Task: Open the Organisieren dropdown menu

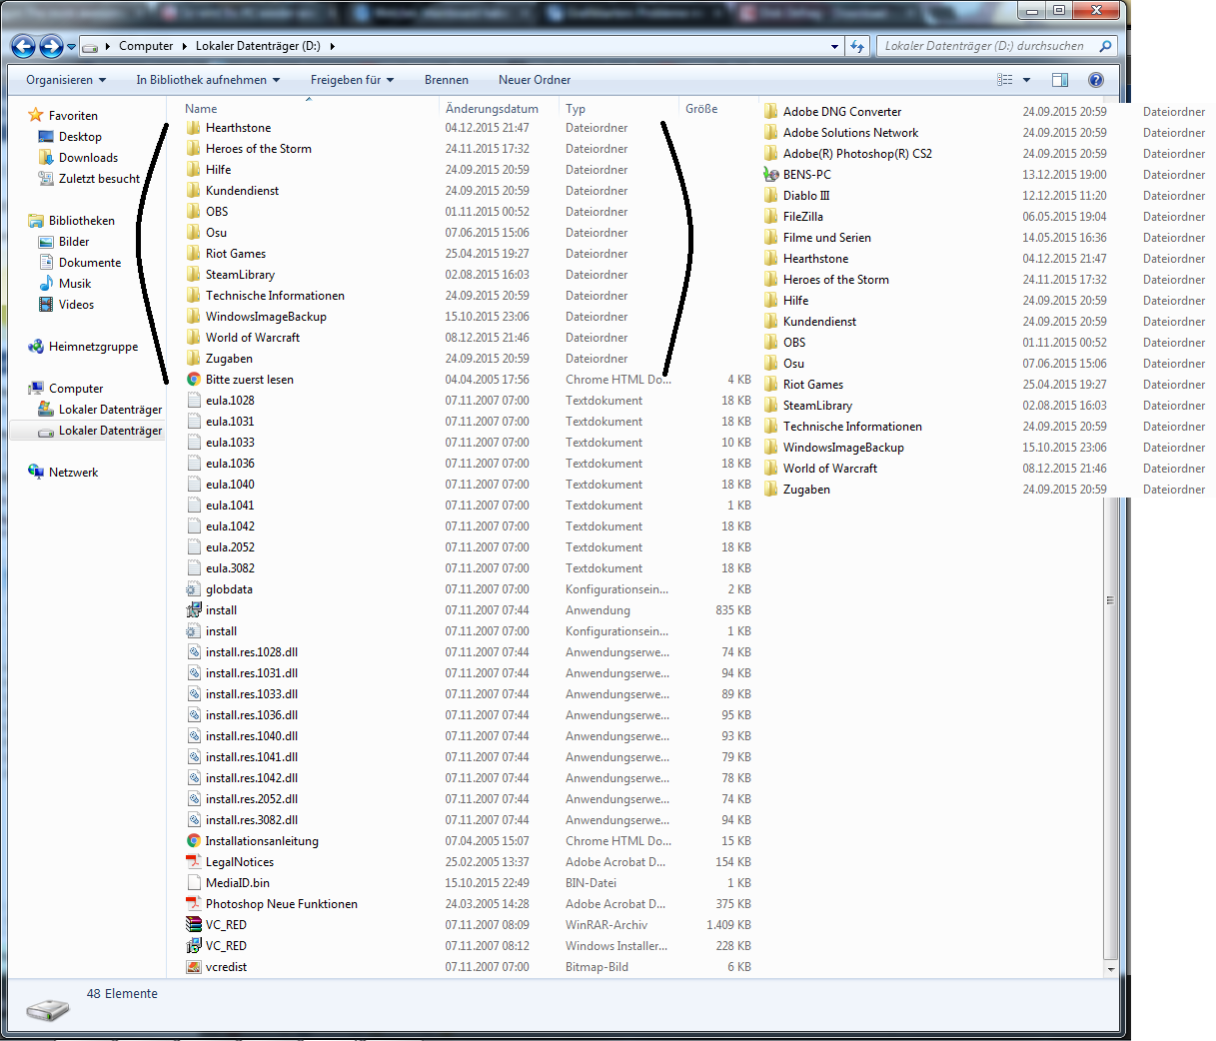Action: (66, 80)
